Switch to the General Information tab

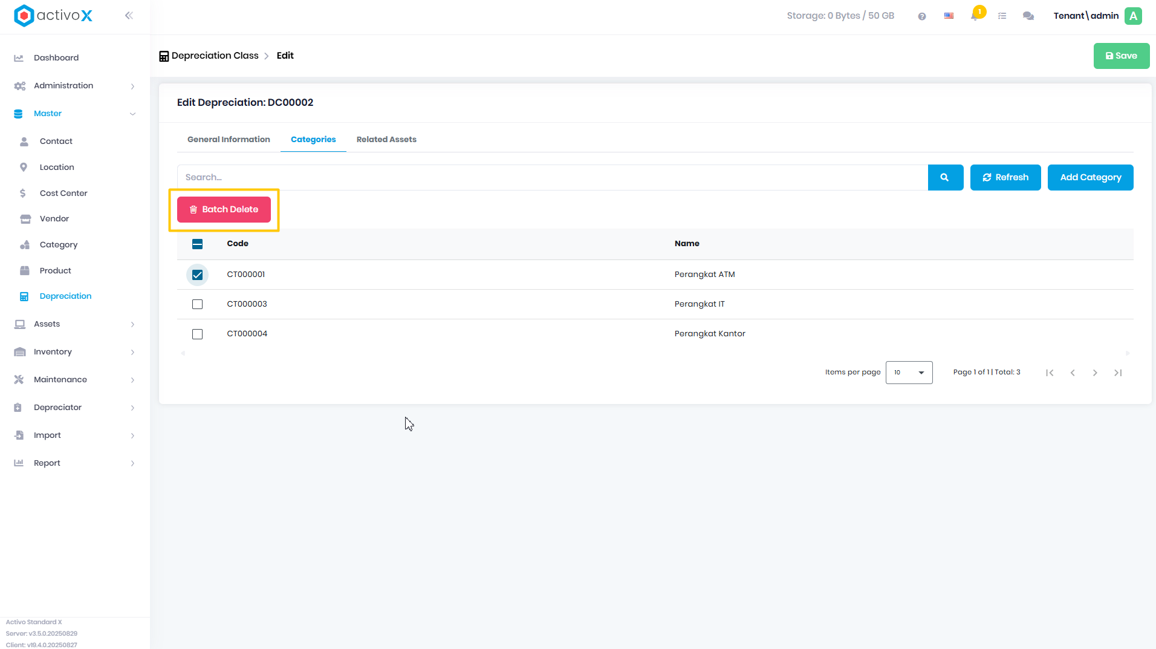[229, 140]
